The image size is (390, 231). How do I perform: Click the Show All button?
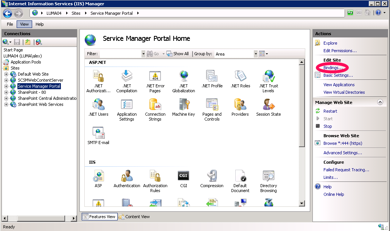click(x=177, y=54)
